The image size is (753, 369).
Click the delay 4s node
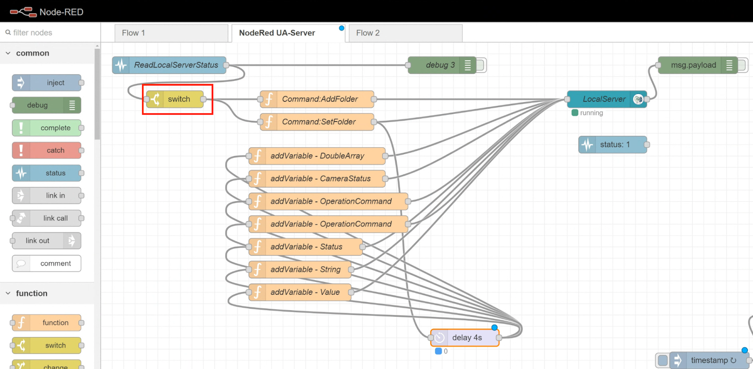coord(465,338)
